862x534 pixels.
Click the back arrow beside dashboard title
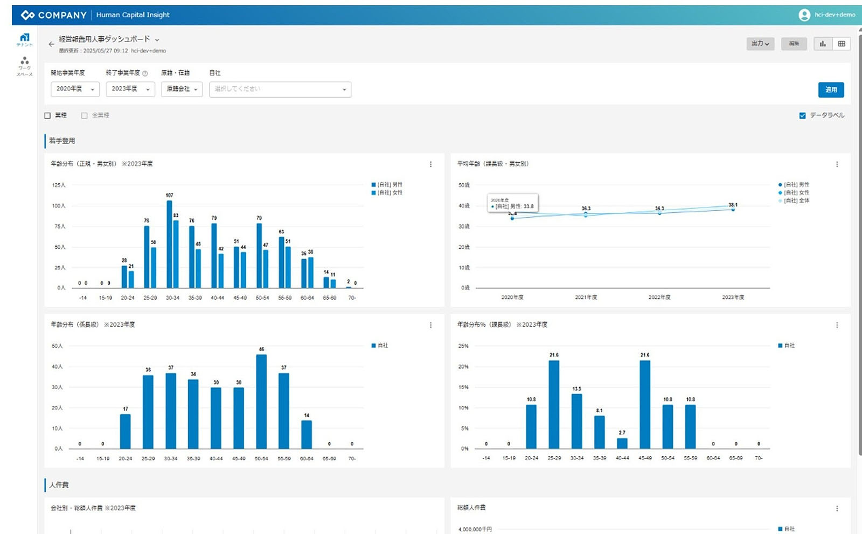(x=51, y=44)
